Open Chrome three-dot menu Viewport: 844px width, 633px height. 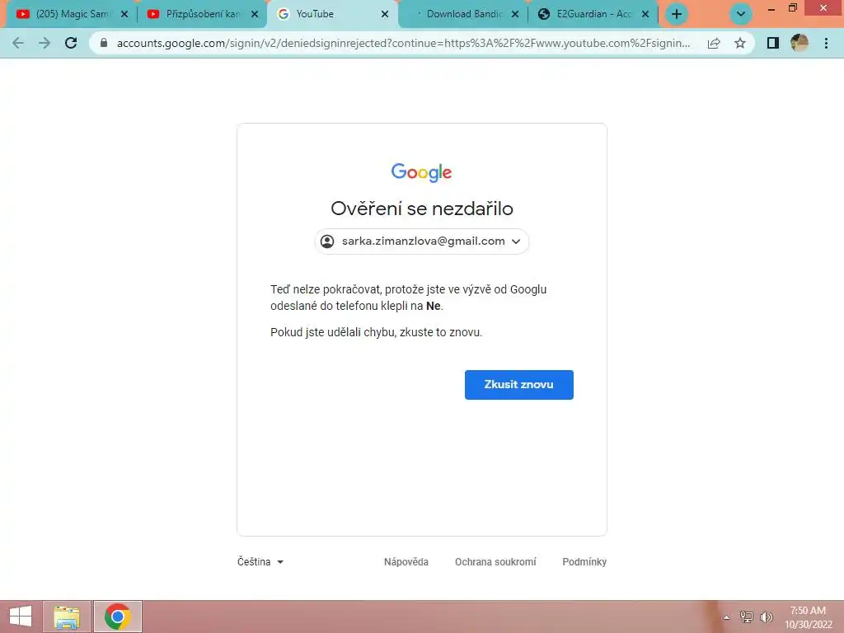pos(826,43)
